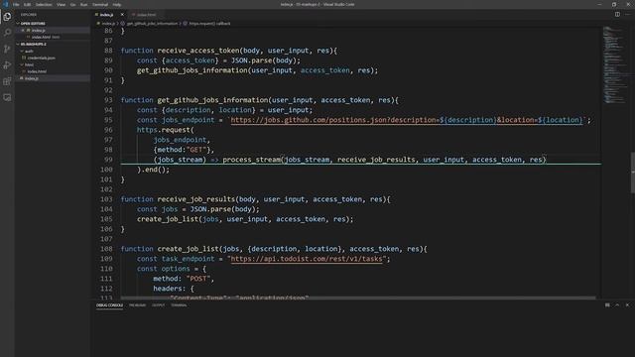Image resolution: width=635 pixels, height=357 pixels.
Task: Click receive_access_token function name on line 88
Action: coord(198,51)
